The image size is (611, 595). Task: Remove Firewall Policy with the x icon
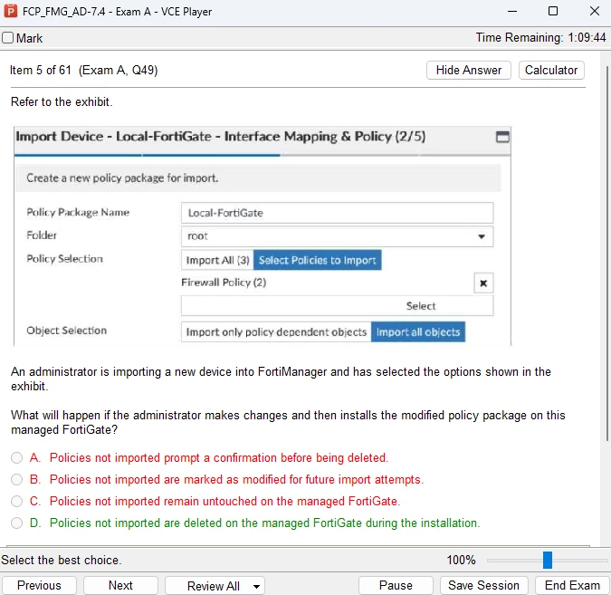tap(483, 283)
